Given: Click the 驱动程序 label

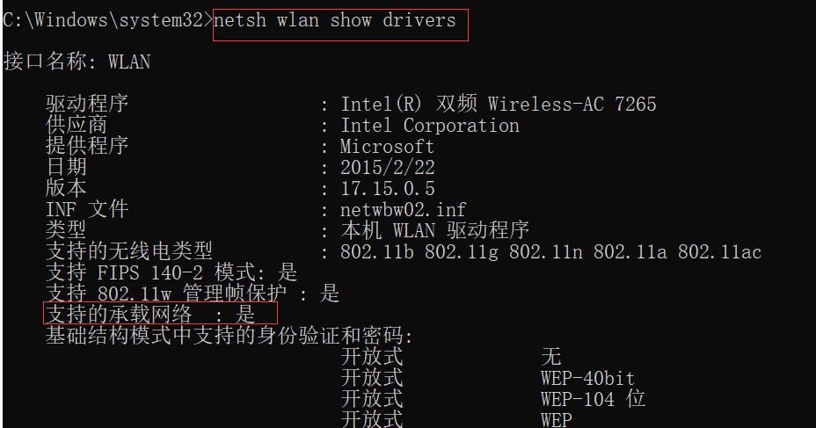Looking at the screenshot, I should (x=87, y=104).
